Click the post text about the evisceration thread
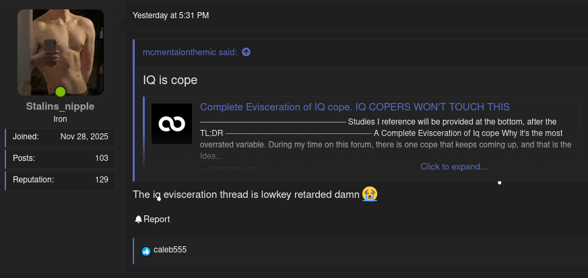 coord(247,195)
